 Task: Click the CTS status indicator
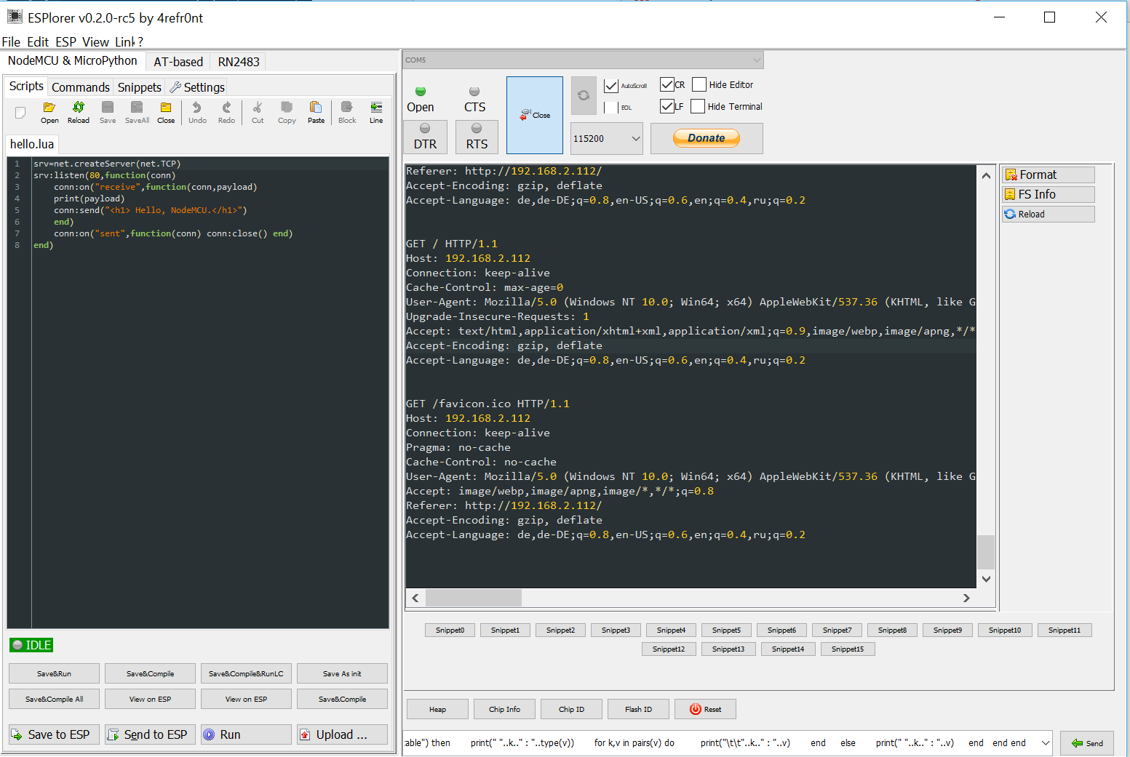point(474,92)
